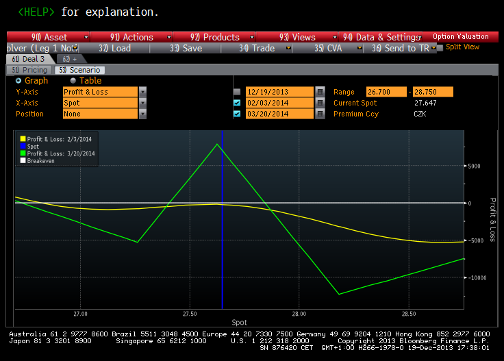
Task: Edit the third date field 03/20/2014
Action: 279,114
